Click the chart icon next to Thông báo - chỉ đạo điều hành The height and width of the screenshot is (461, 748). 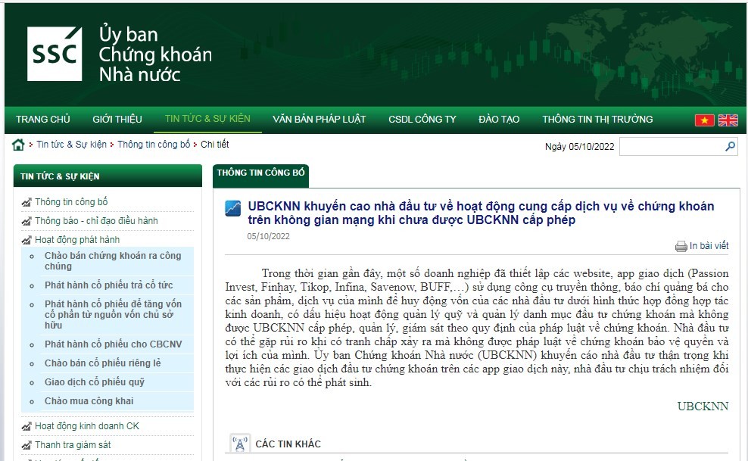tap(26, 221)
